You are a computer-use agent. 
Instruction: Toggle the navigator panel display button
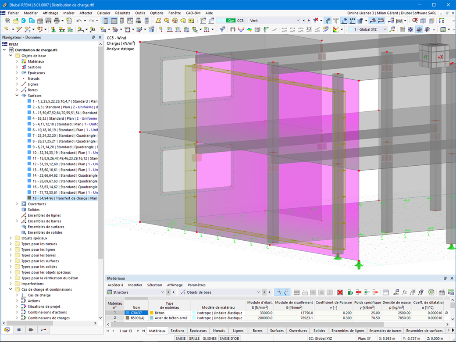pos(106,21)
